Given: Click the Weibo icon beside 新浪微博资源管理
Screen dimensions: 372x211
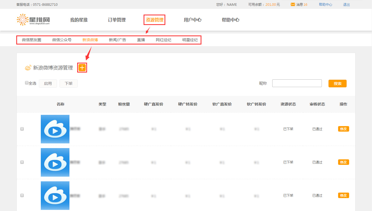Looking at the screenshot, I should (28, 68).
